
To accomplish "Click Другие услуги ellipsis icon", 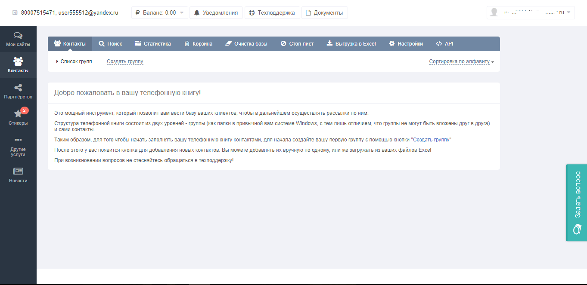I will point(18,140).
